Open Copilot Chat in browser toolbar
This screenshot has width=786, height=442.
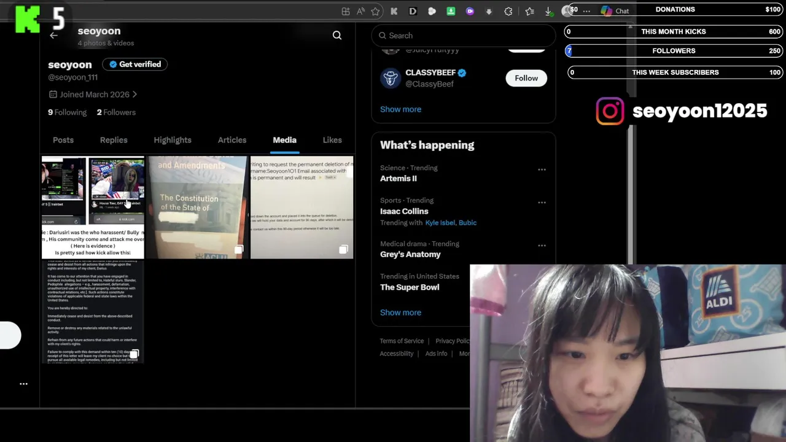[615, 11]
